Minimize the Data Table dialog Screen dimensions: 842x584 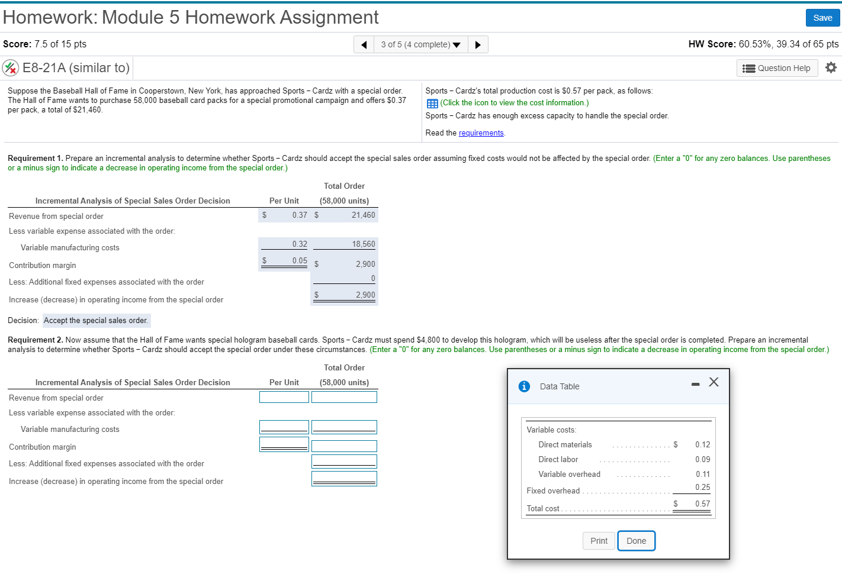click(x=695, y=383)
